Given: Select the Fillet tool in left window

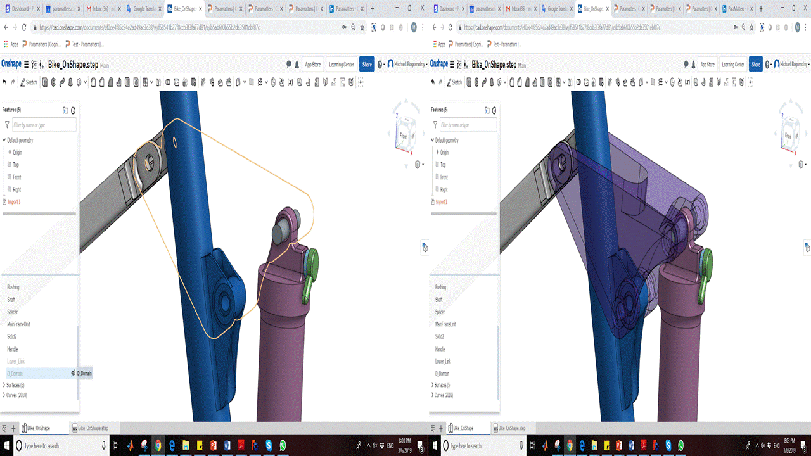Looking at the screenshot, I should tap(93, 82).
